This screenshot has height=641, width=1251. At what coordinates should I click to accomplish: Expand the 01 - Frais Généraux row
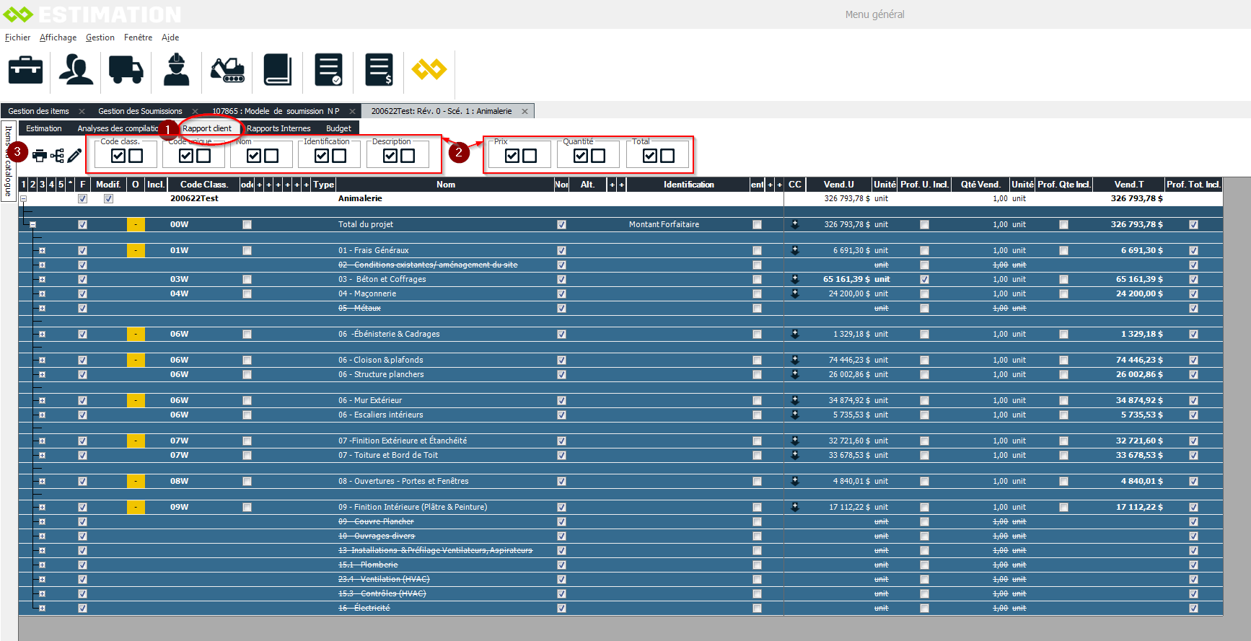tap(42, 251)
